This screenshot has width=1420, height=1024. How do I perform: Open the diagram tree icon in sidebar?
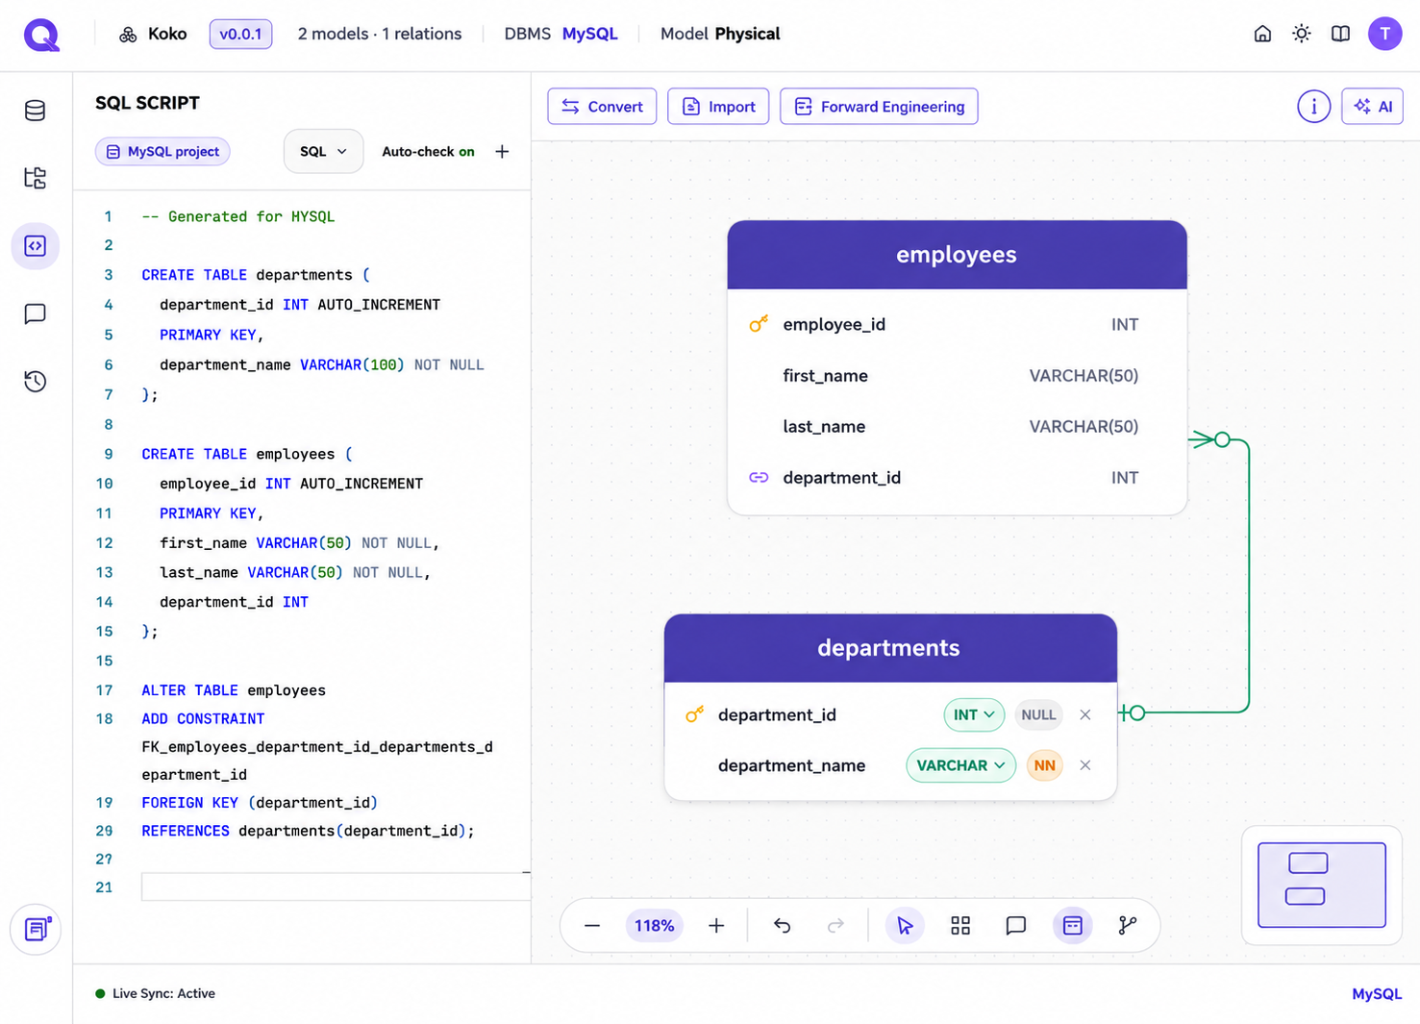click(x=36, y=178)
